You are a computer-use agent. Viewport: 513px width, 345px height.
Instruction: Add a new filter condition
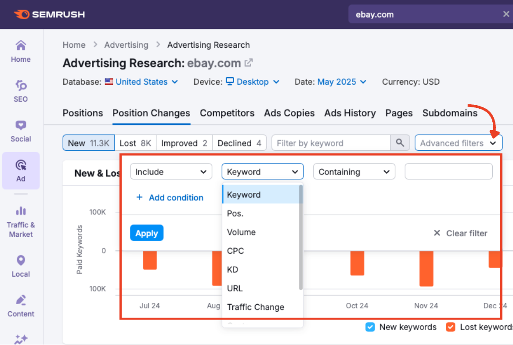(170, 198)
